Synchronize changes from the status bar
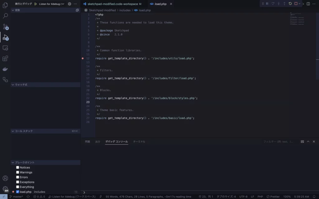 point(28,197)
